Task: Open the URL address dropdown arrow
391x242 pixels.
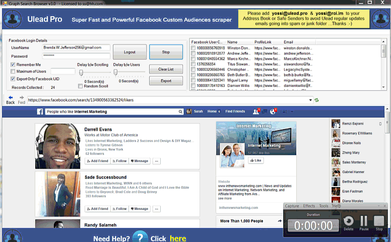Action: 310,100
